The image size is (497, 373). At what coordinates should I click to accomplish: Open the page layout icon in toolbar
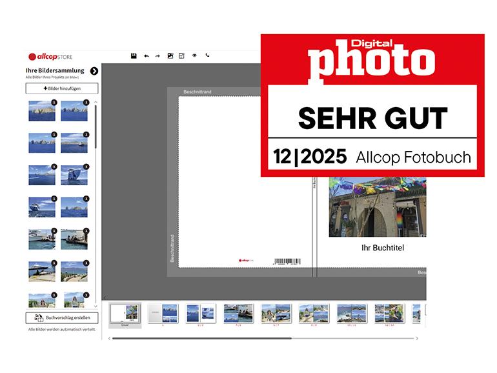[x=181, y=56]
